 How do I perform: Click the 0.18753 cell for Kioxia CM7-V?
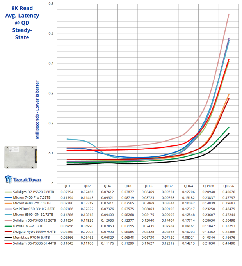pyautogui.click(x=229, y=226)
